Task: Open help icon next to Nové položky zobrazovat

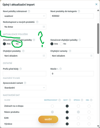Action: pos(29,11)
